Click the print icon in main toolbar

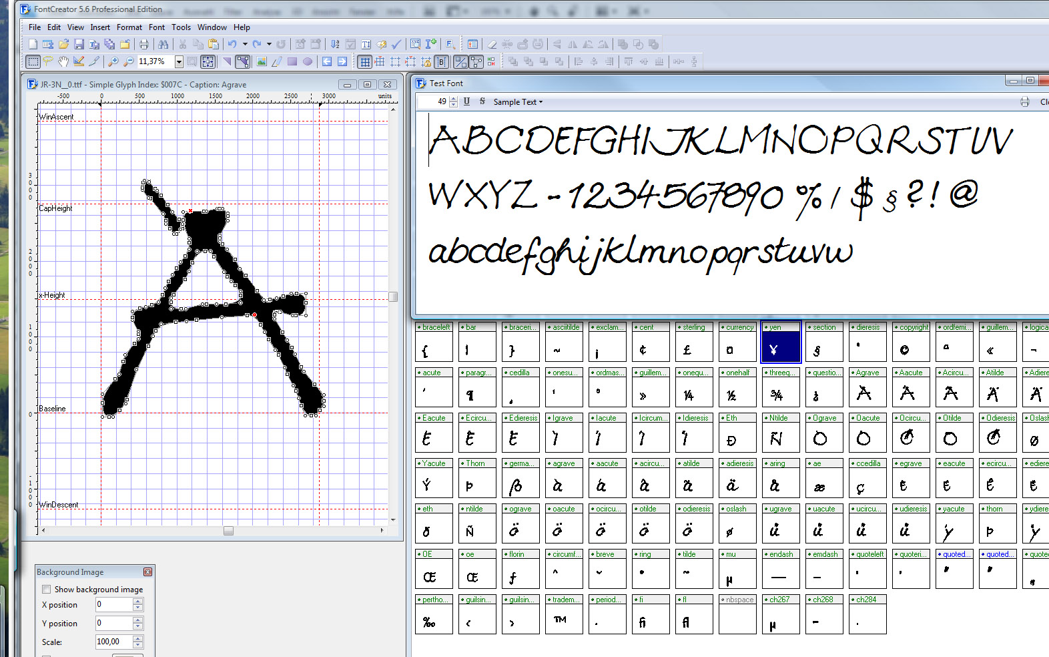143,44
